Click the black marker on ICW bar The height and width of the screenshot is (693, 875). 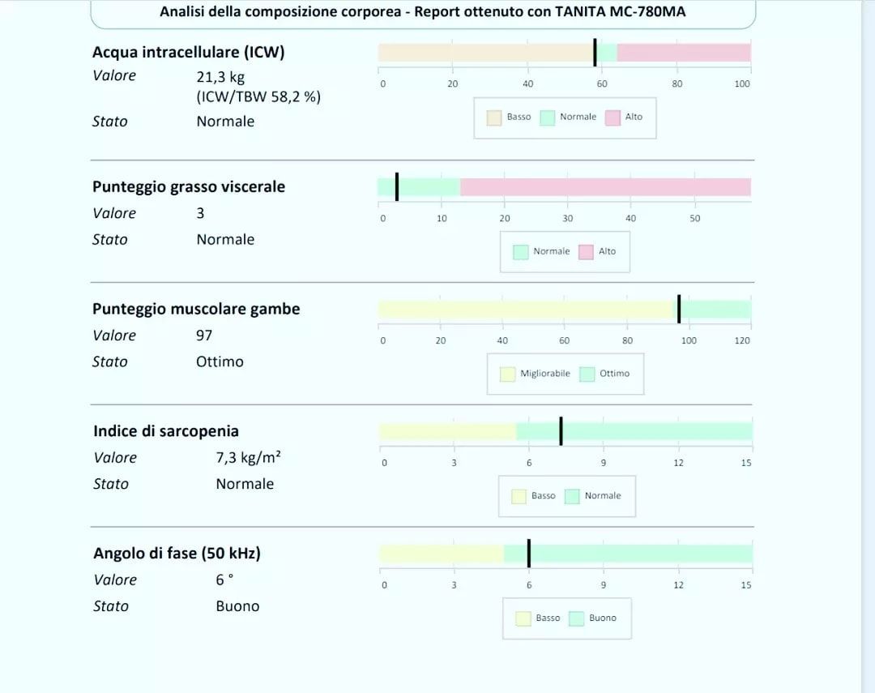[595, 53]
